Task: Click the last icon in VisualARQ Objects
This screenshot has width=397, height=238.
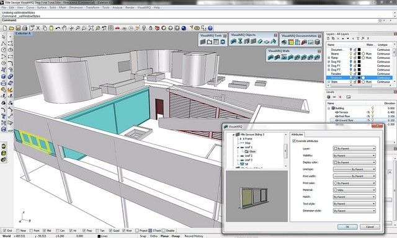Action: (273, 42)
